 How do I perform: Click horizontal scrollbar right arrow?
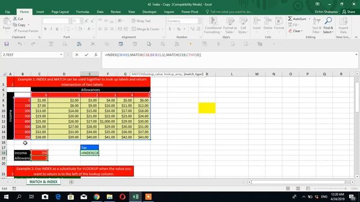pos(353,182)
